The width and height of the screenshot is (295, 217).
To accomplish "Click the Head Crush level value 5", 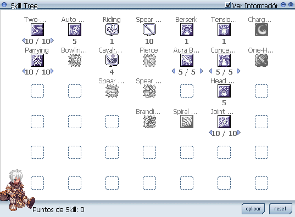I will [x=224, y=102].
